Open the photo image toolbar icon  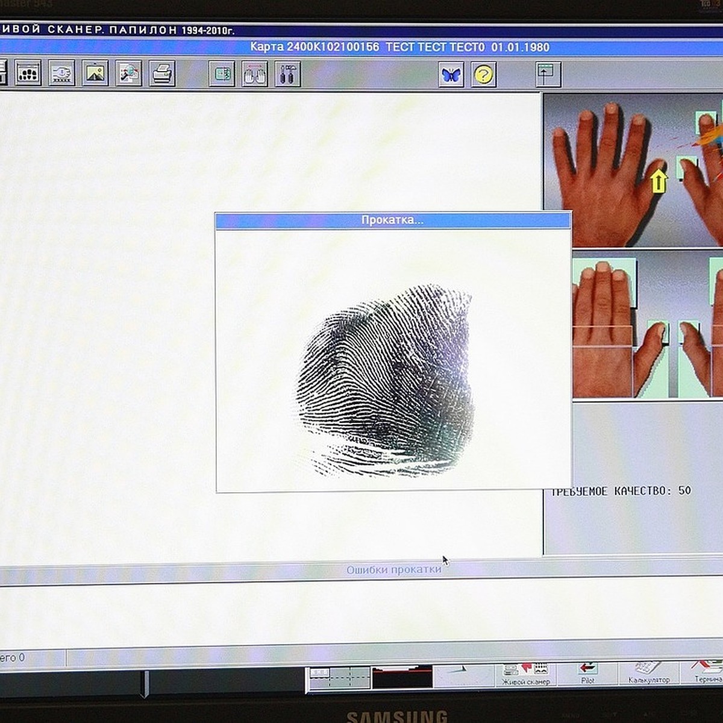click(95, 74)
